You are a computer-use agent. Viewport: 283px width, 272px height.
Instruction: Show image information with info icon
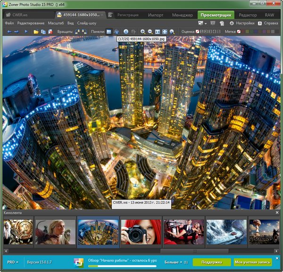pos(126,32)
